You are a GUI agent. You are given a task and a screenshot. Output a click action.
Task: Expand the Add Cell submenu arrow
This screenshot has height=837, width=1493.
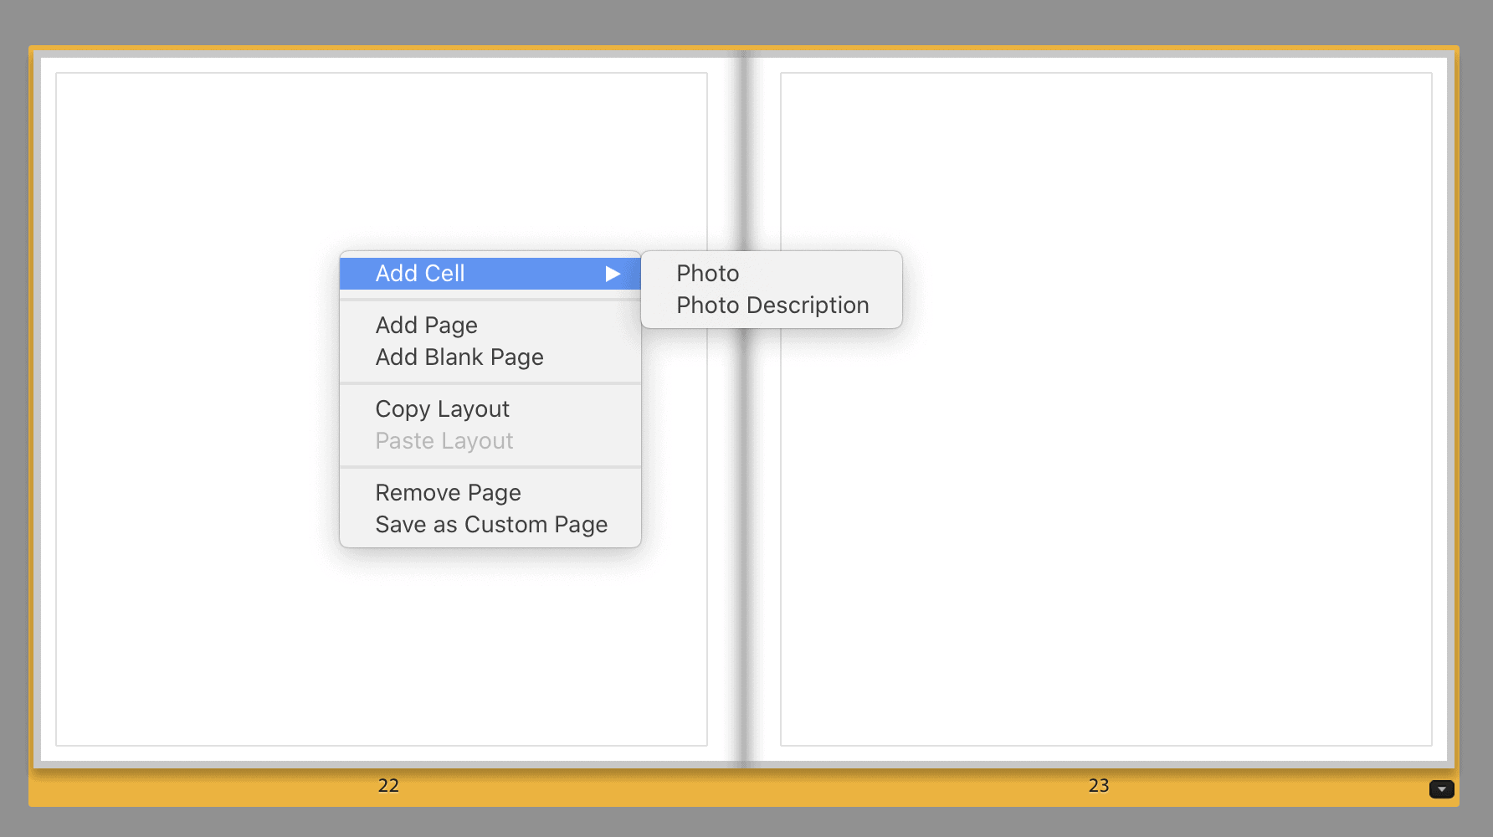point(613,274)
